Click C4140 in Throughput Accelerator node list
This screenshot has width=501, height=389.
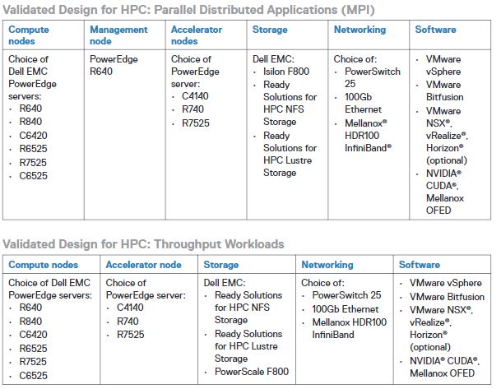[x=130, y=308]
